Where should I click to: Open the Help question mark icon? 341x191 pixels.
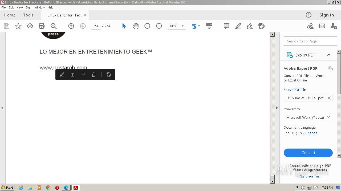click(308, 15)
